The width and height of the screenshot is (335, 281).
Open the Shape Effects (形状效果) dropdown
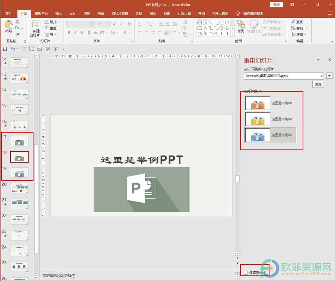273,34
